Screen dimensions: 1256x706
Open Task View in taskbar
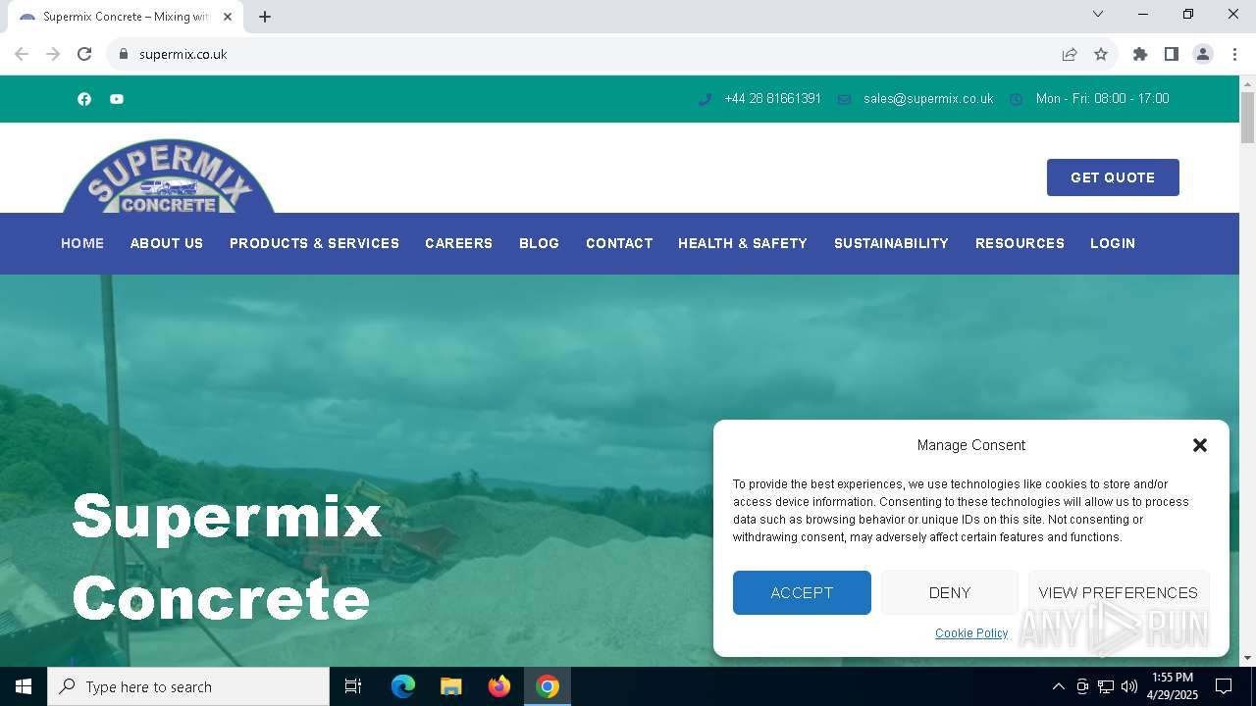[x=353, y=686]
